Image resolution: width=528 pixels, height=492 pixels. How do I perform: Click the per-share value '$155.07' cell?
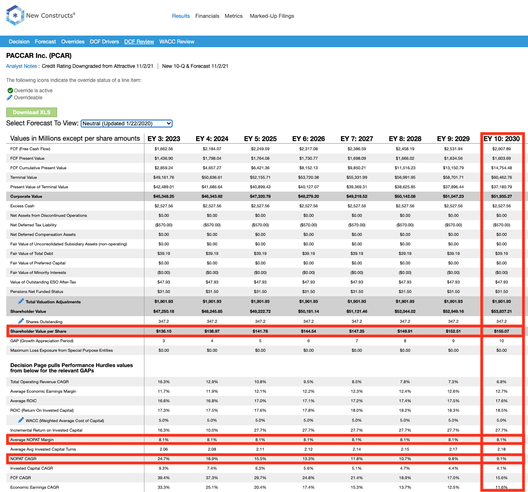502,331
